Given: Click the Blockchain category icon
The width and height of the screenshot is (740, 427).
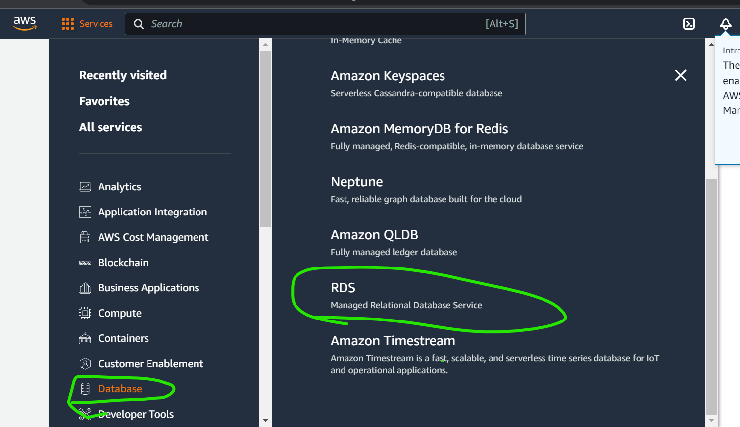Looking at the screenshot, I should pyautogui.click(x=85, y=262).
